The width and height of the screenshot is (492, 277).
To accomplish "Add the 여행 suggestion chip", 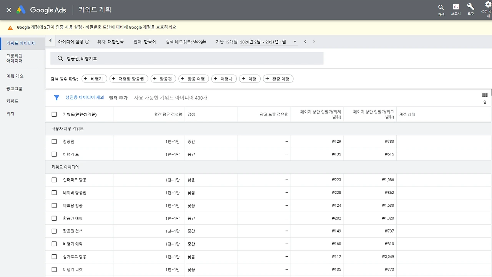I will click(250, 79).
